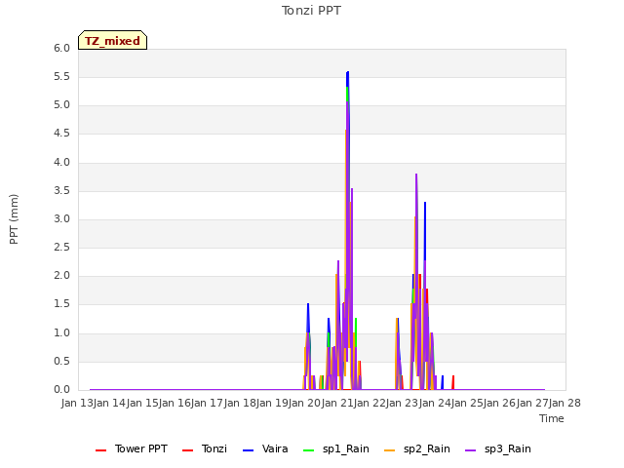Click the Tonzi PPT chart title
This screenshot has height=468, width=624.
point(311,11)
